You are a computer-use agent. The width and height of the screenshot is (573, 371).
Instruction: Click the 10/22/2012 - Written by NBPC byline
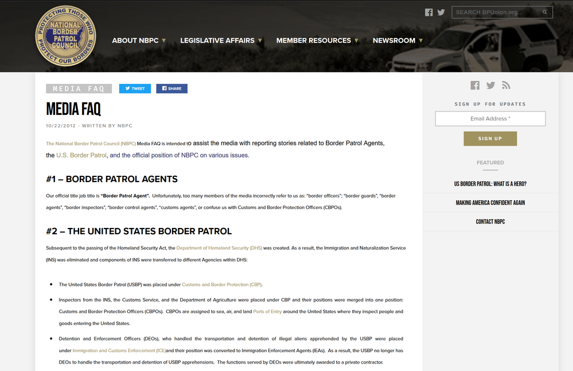(89, 126)
